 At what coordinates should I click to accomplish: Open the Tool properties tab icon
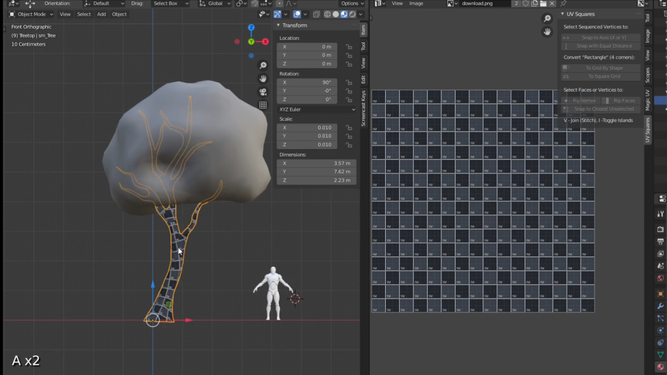pos(661,214)
